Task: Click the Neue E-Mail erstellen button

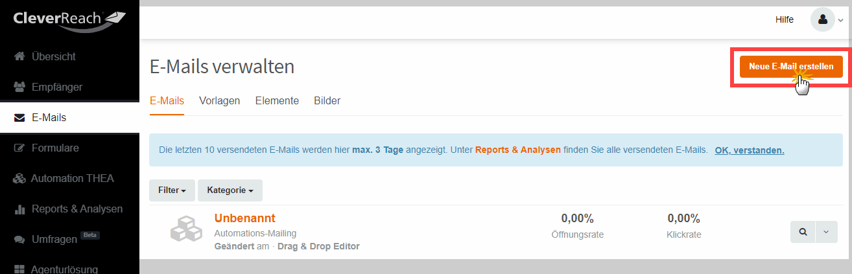Action: click(791, 67)
